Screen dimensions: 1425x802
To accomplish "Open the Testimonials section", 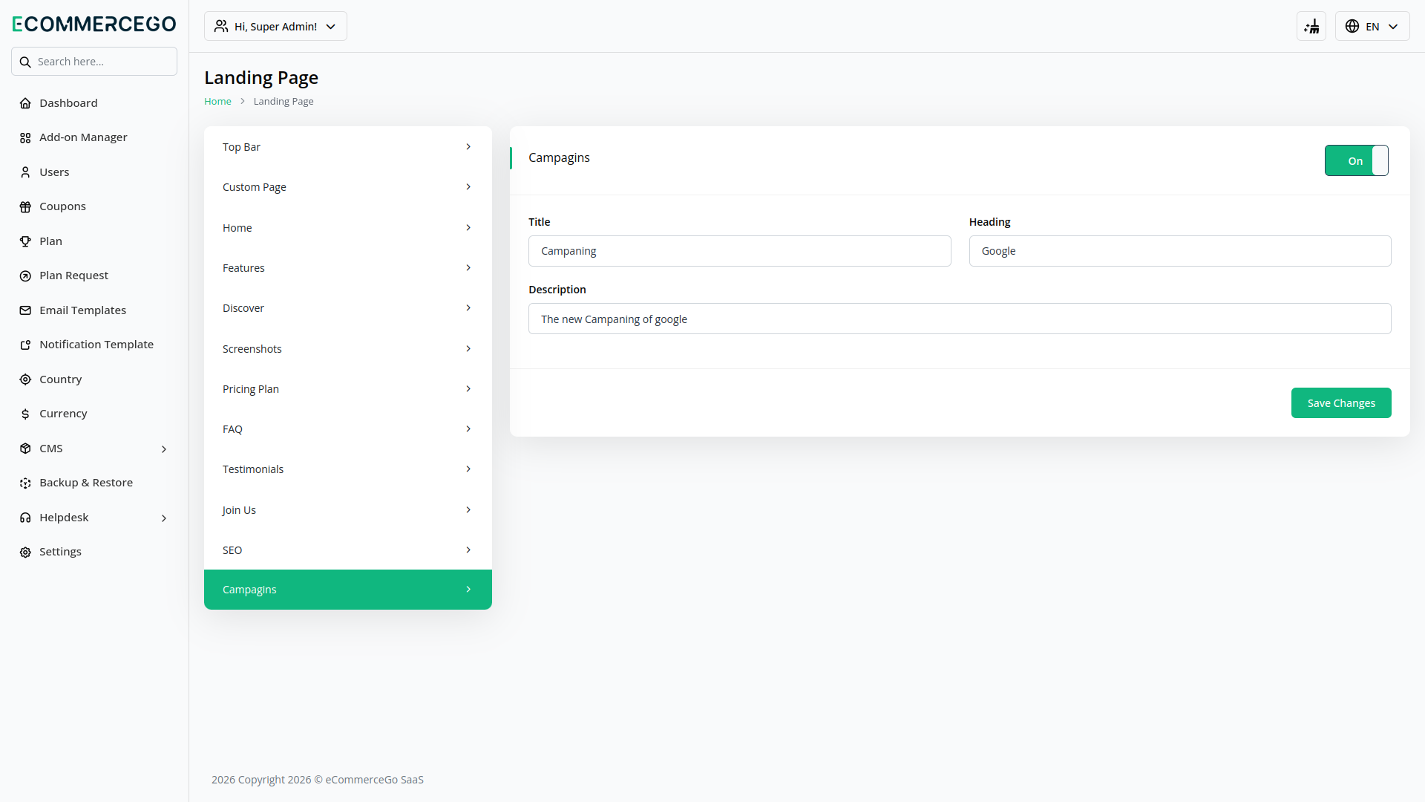I will [348, 469].
